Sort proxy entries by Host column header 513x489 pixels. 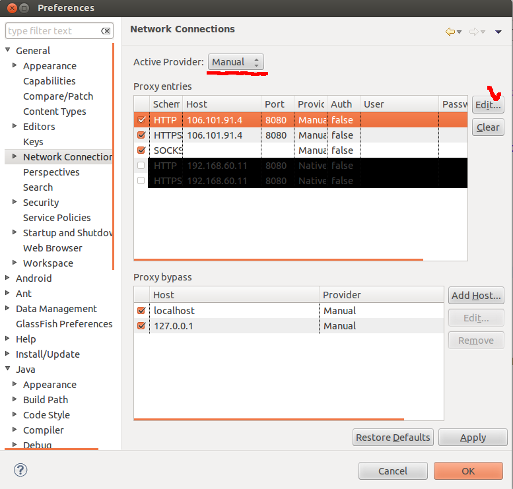pos(222,104)
